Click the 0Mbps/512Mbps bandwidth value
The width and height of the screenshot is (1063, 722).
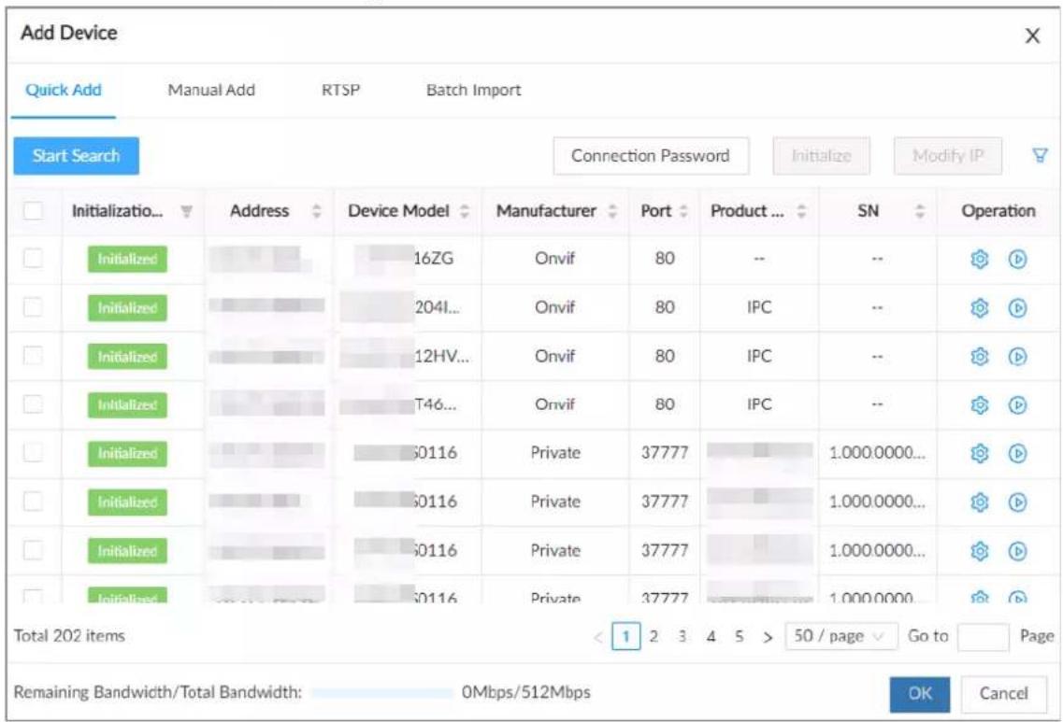[526, 692]
